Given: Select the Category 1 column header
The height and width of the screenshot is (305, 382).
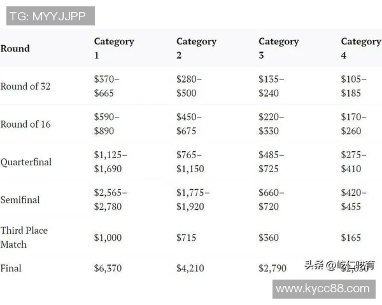Looking at the screenshot, I should tap(114, 48).
